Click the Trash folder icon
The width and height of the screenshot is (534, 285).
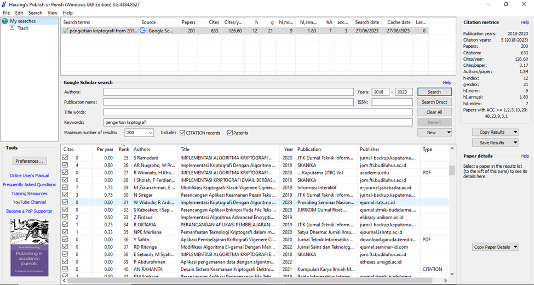click(12, 28)
